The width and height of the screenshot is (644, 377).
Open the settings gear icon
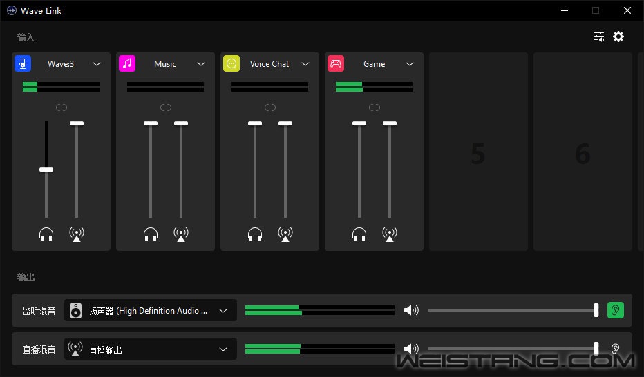point(618,37)
